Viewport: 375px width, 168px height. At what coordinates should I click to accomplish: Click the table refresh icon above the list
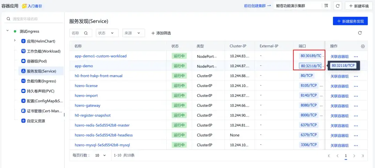[360, 33]
